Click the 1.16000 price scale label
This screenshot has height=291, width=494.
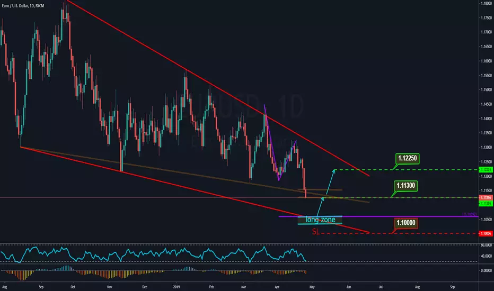[486, 61]
